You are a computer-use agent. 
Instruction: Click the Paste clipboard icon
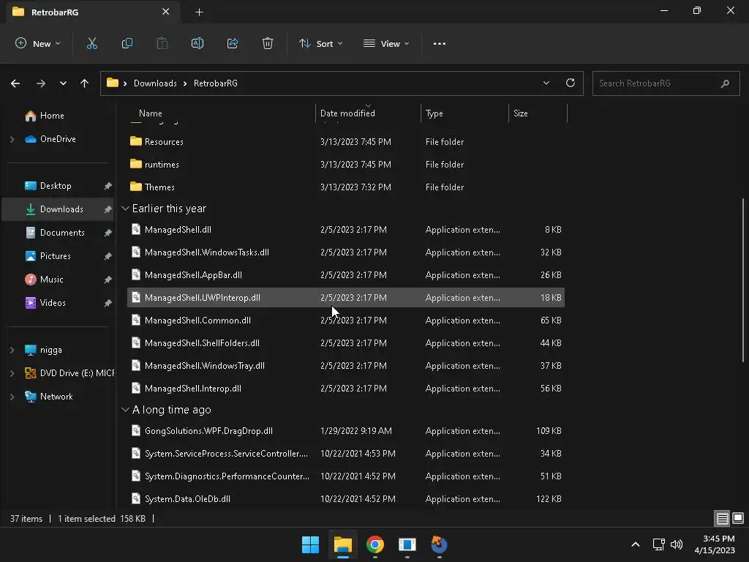click(x=162, y=43)
